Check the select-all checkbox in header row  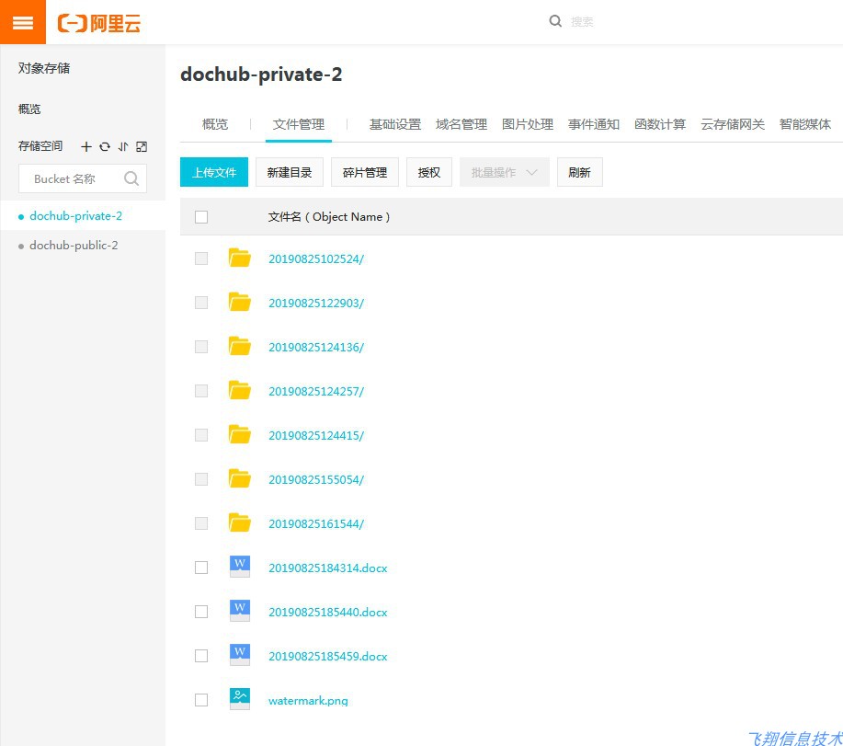(200, 216)
